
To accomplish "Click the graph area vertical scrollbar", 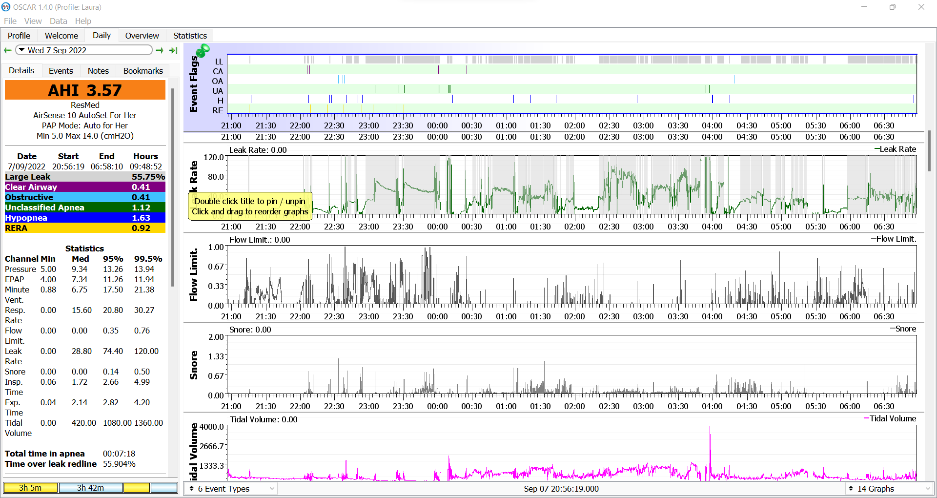I will 929,151.
